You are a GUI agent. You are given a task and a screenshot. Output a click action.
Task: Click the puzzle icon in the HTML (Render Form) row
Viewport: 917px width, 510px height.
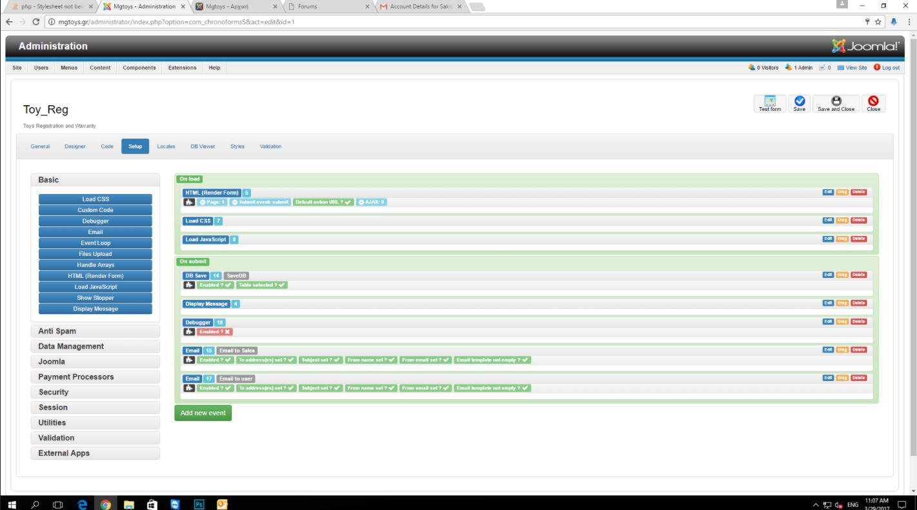click(189, 202)
